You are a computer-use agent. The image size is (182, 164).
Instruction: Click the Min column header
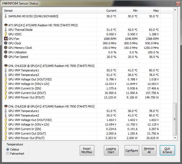[x=129, y=11]
